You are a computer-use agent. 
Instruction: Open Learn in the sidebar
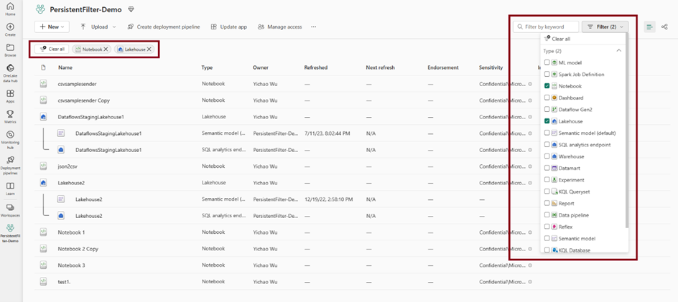click(x=10, y=189)
